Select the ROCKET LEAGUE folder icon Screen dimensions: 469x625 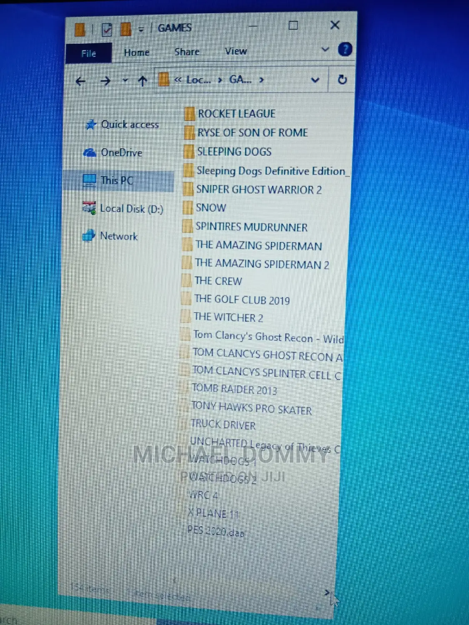point(189,114)
